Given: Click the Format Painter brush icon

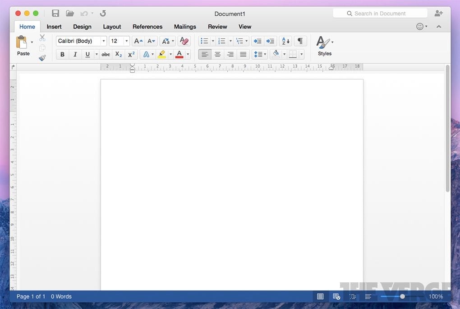Looking at the screenshot, I should (x=42, y=58).
